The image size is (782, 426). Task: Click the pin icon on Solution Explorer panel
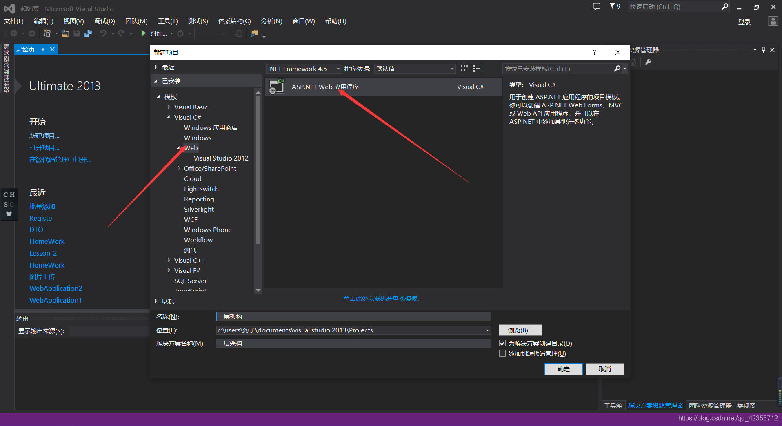click(763, 49)
